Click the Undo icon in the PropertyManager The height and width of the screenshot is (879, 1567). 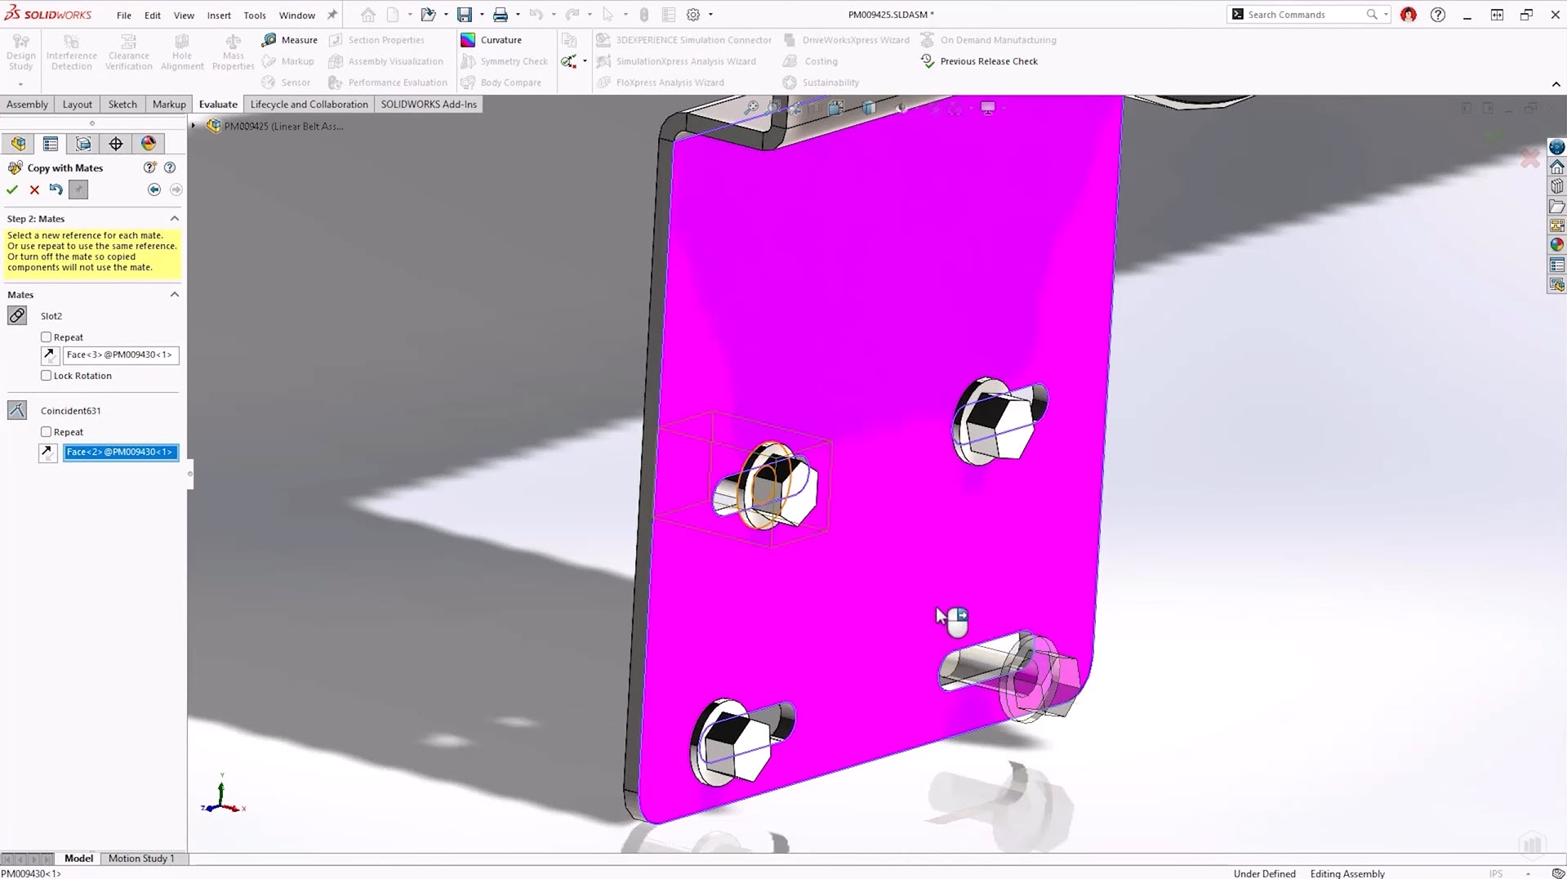coord(56,190)
